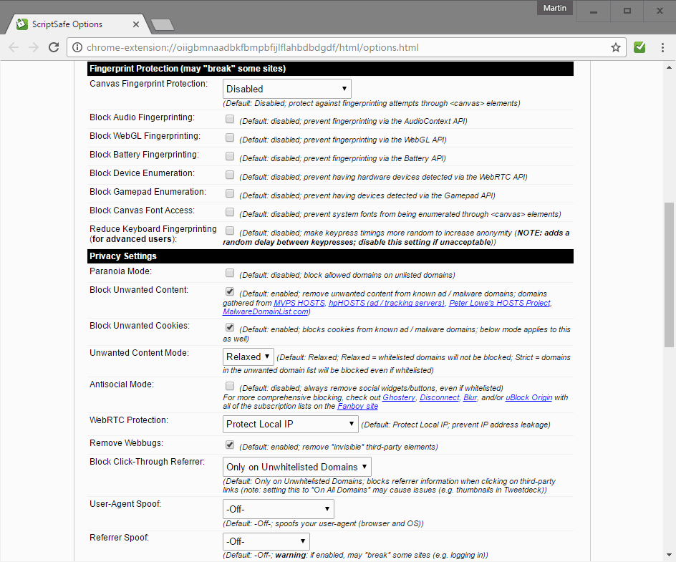Change the User-Agent Spoof setting
Screen dimensions: 676x562
277,508
